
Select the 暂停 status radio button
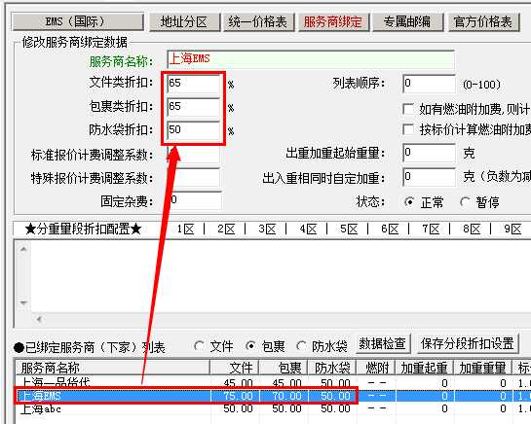[465, 202]
